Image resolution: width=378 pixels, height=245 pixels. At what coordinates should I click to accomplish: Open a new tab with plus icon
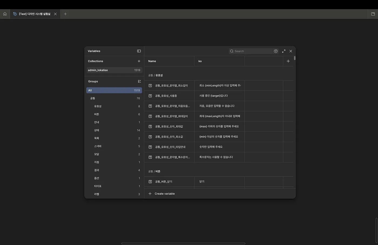pyautogui.click(x=65, y=14)
